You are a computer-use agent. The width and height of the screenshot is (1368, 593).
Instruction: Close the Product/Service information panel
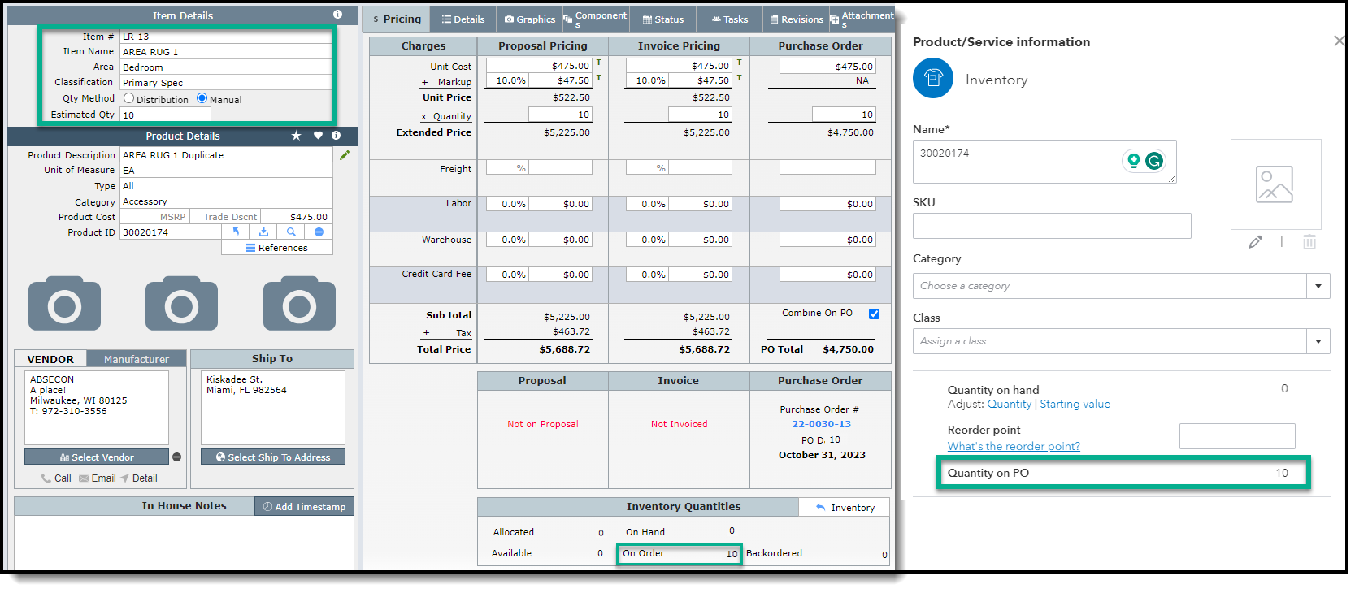coord(1339,41)
